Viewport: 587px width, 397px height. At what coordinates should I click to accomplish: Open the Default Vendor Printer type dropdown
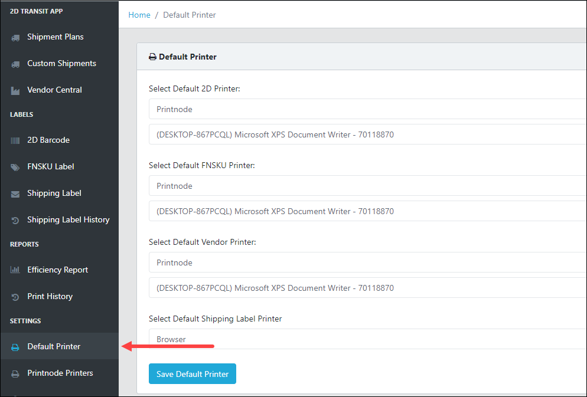(x=368, y=263)
